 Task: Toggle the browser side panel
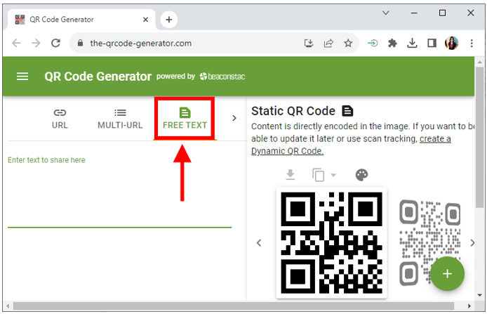click(432, 43)
